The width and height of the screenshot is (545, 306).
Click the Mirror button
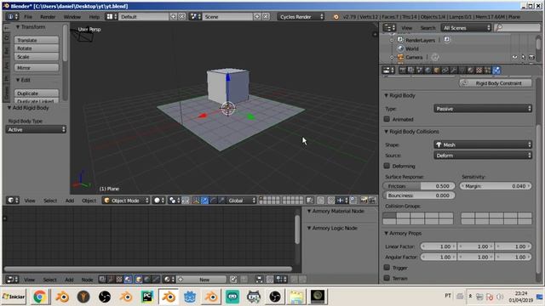[x=37, y=68]
